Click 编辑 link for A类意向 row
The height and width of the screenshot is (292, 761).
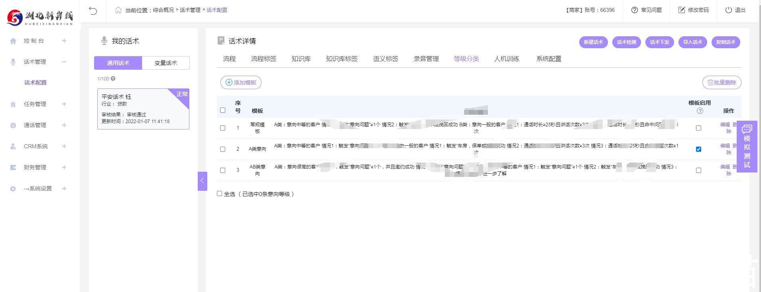pos(725,146)
